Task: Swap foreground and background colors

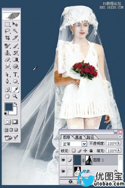Action: 16,103
